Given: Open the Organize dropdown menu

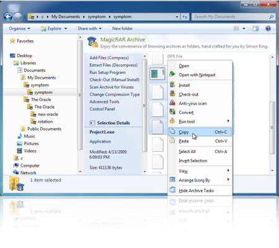Looking at the screenshot, I should [19, 29].
